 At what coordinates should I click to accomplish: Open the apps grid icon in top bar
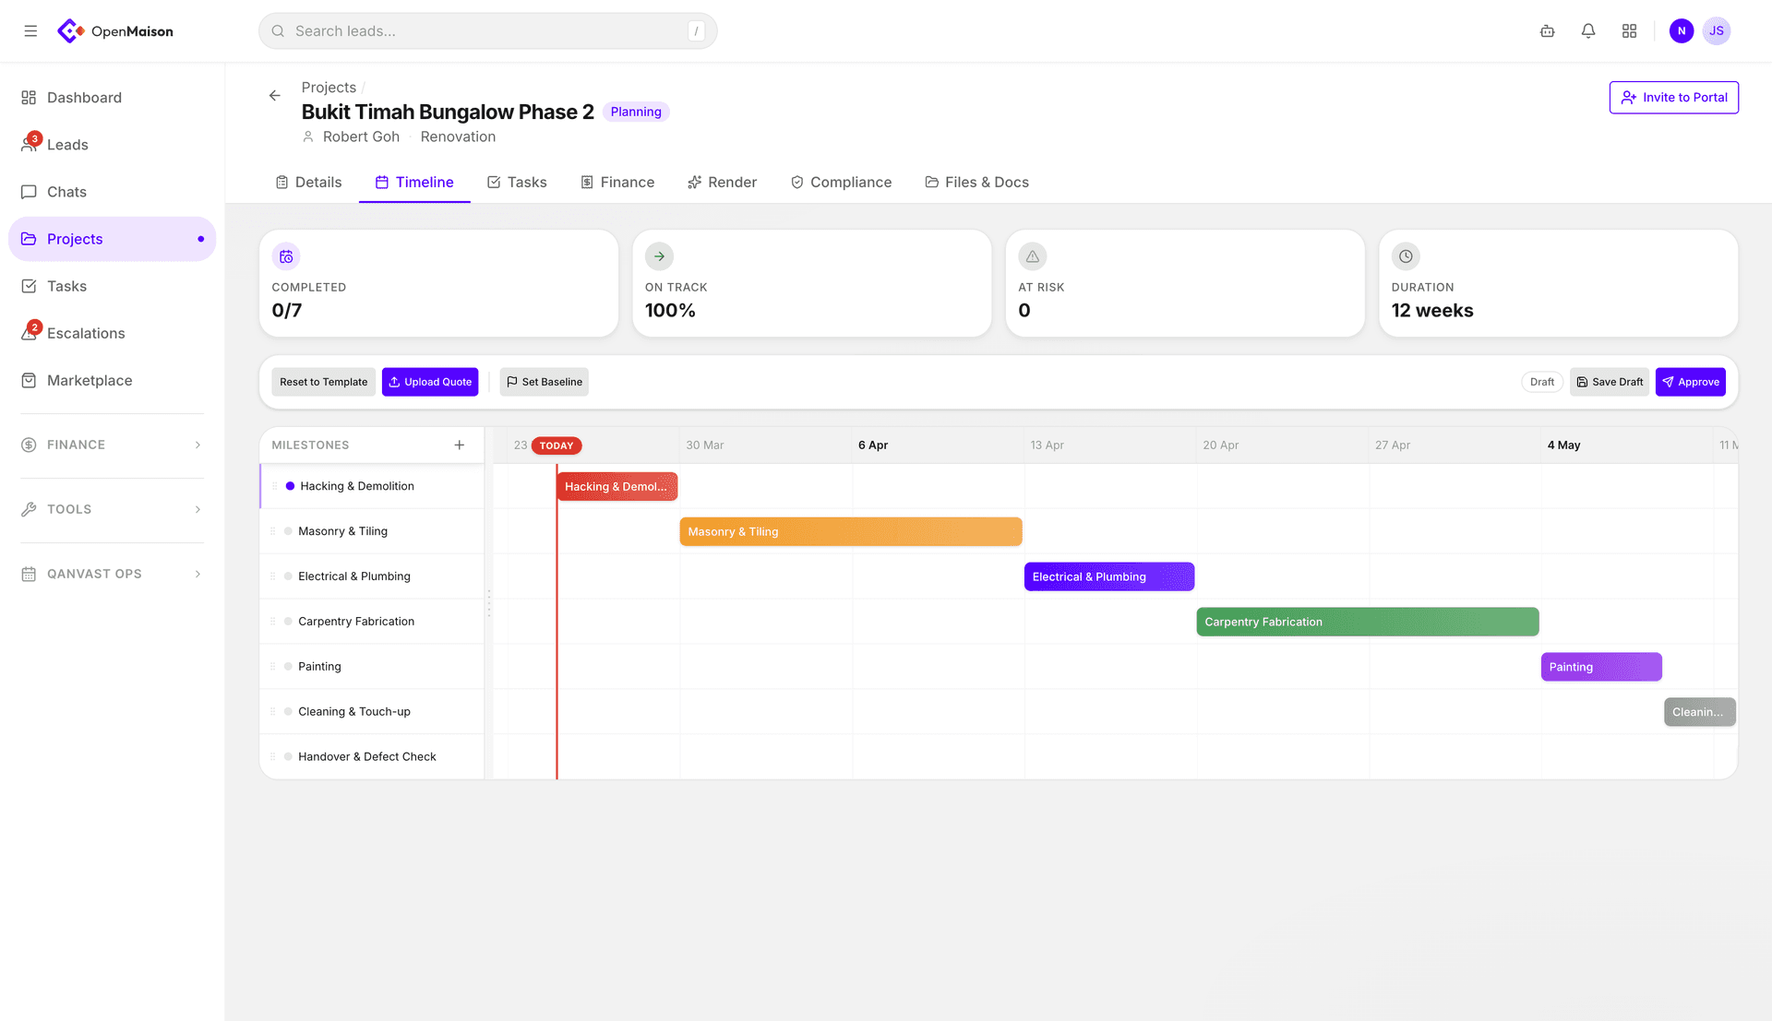(x=1629, y=30)
